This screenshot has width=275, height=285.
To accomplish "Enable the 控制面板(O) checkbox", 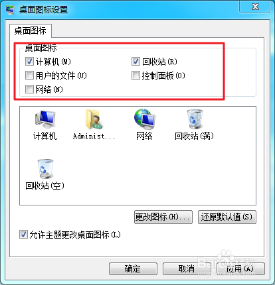I will (x=136, y=76).
